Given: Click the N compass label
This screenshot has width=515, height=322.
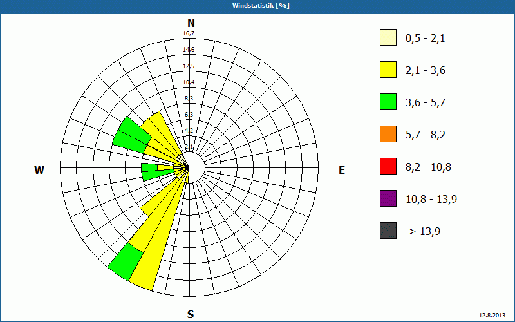Looking at the screenshot, I should (191, 23).
